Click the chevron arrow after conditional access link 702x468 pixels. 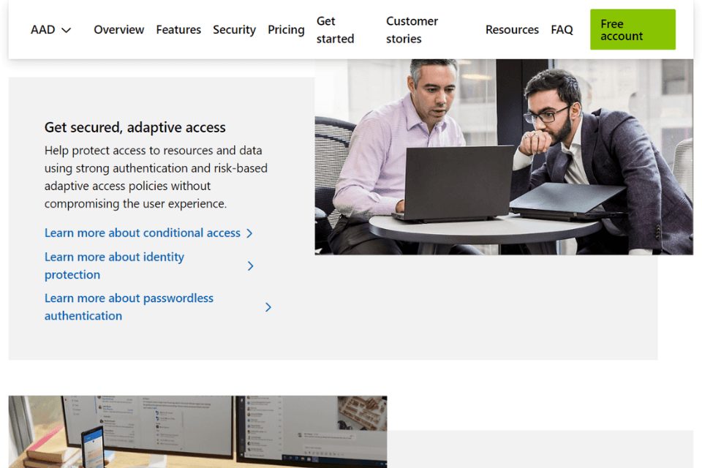click(249, 233)
